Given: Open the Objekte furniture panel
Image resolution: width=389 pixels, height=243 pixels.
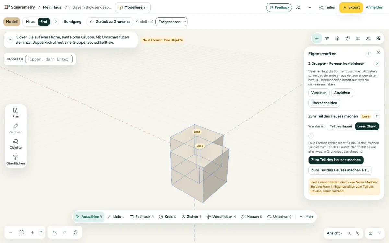Looking at the screenshot, I should click(x=16, y=144).
